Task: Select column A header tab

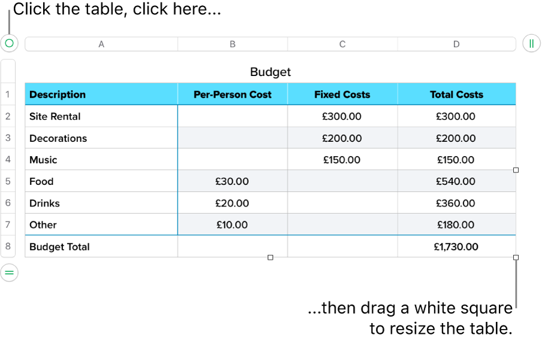Action: [x=101, y=44]
